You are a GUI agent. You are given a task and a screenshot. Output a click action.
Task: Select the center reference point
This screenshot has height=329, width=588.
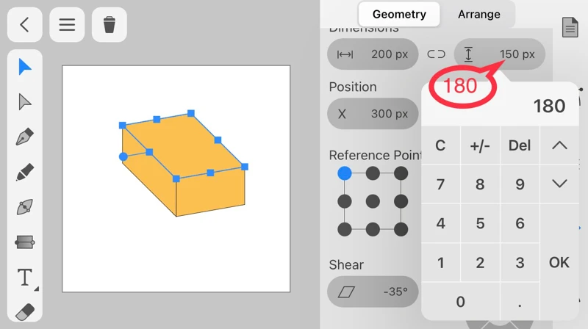[373, 202]
